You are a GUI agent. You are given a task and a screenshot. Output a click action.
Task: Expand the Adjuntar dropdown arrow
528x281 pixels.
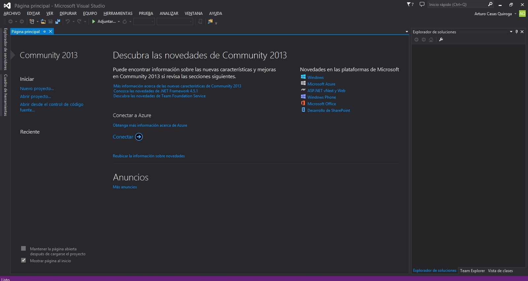coord(119,22)
